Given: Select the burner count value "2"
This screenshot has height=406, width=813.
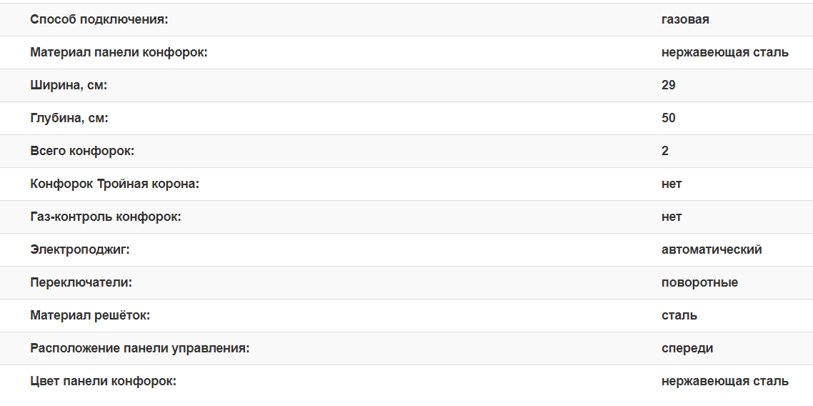Looking at the screenshot, I should (665, 151).
